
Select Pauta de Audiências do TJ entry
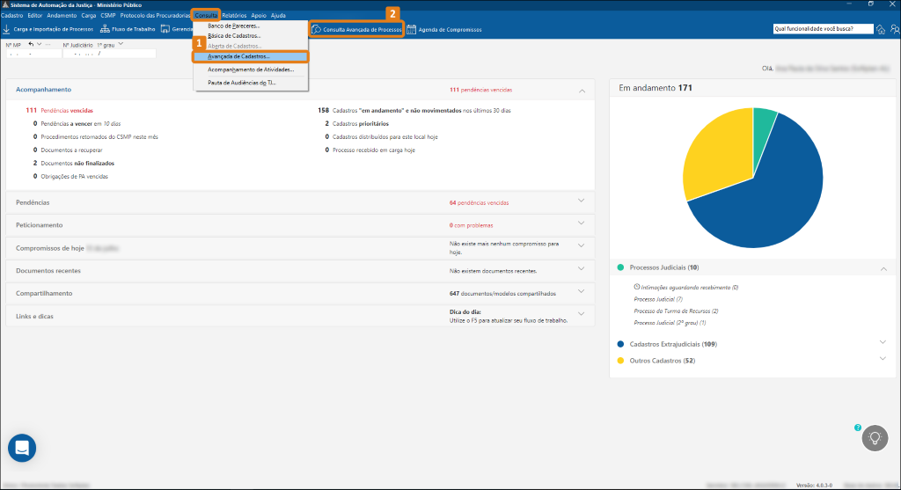click(251, 83)
